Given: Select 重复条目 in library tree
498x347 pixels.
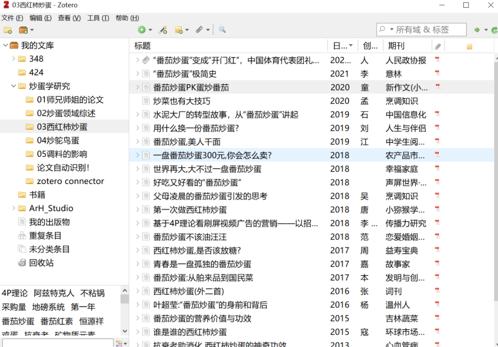Looking at the screenshot, I should click(45, 236).
